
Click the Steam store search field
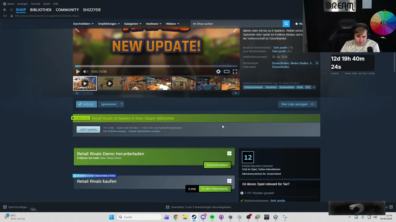237,23
